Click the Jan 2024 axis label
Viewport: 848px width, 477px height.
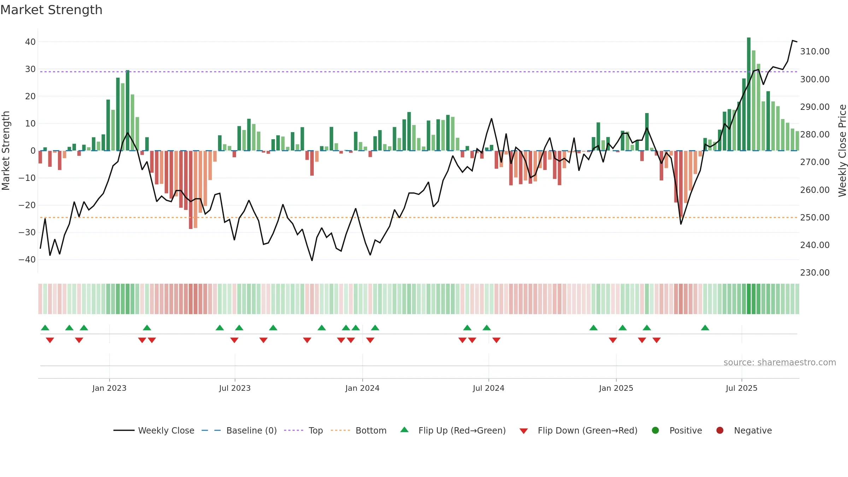click(362, 388)
